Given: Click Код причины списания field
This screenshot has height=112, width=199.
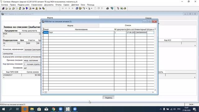Looking at the screenshot, I should 32,64.
